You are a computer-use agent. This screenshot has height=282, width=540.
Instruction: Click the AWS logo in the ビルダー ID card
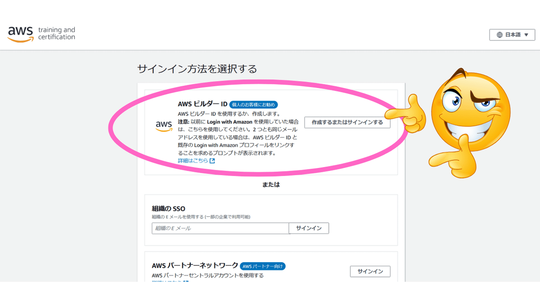[164, 126]
